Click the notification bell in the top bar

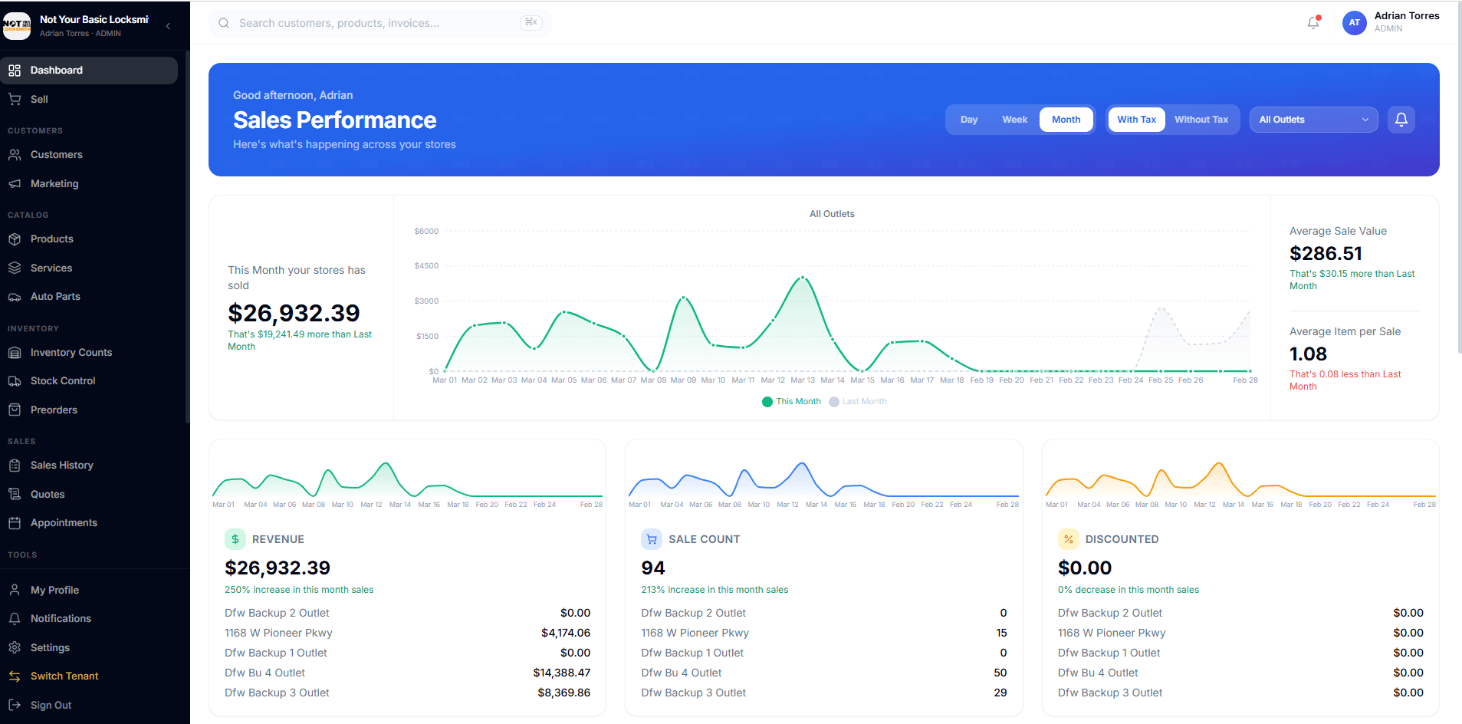(x=1312, y=23)
